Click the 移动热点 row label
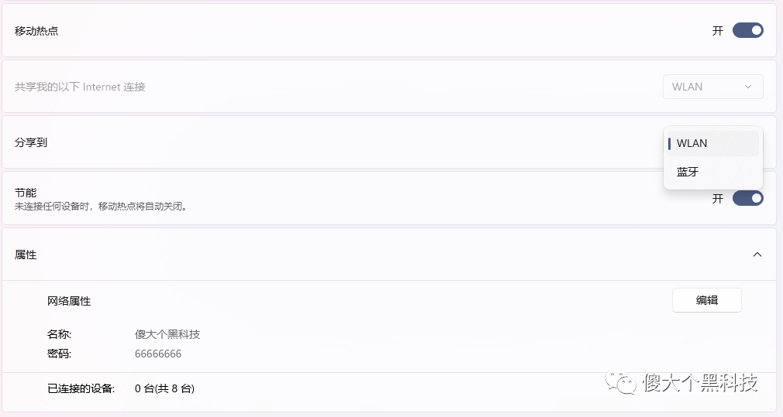The image size is (783, 417). tap(36, 31)
